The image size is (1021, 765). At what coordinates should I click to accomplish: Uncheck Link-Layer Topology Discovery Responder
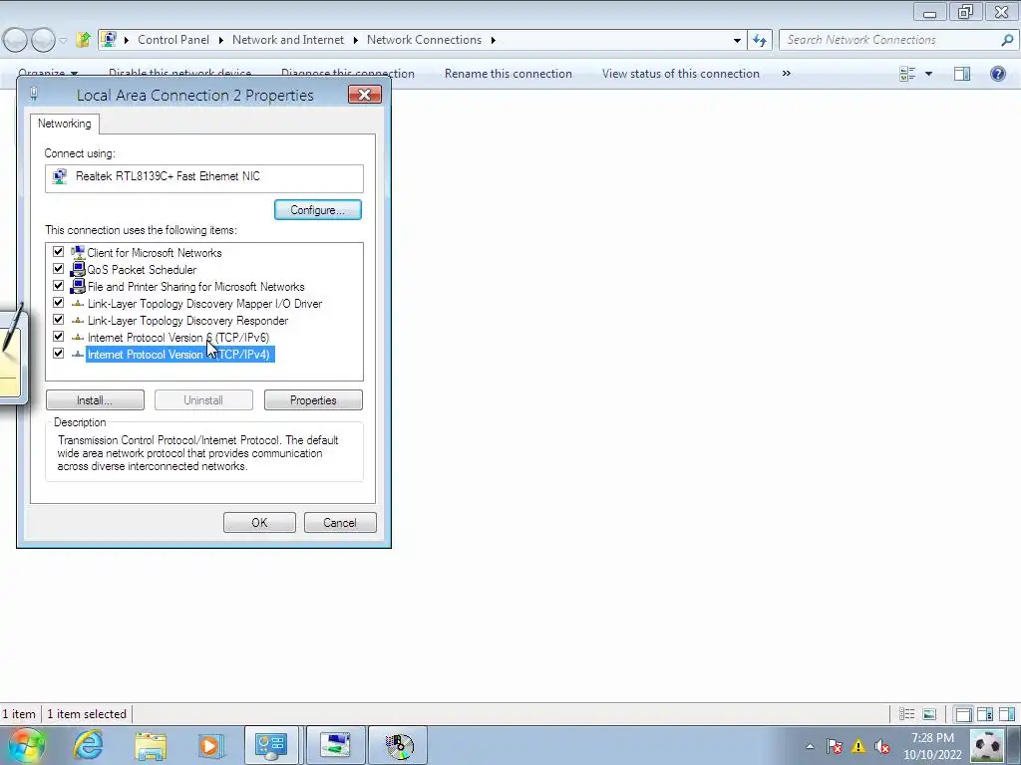tap(58, 320)
